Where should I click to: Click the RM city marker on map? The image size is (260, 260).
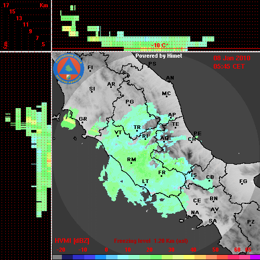(131, 163)
